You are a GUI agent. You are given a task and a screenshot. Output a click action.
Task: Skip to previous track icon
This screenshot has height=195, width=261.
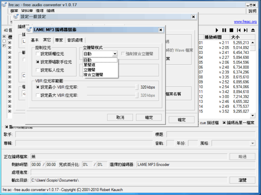239,30
